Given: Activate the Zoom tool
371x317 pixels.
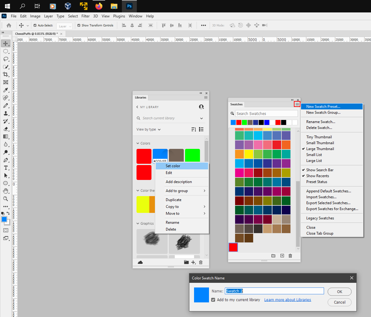Looking at the screenshot, I should [5, 199].
